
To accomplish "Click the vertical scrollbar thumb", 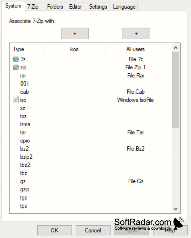I will (176, 90).
